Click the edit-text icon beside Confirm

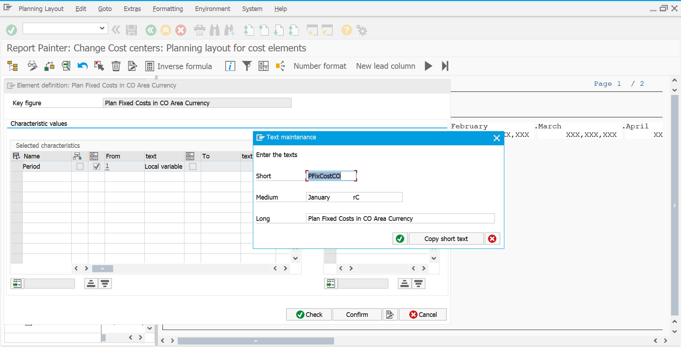390,315
